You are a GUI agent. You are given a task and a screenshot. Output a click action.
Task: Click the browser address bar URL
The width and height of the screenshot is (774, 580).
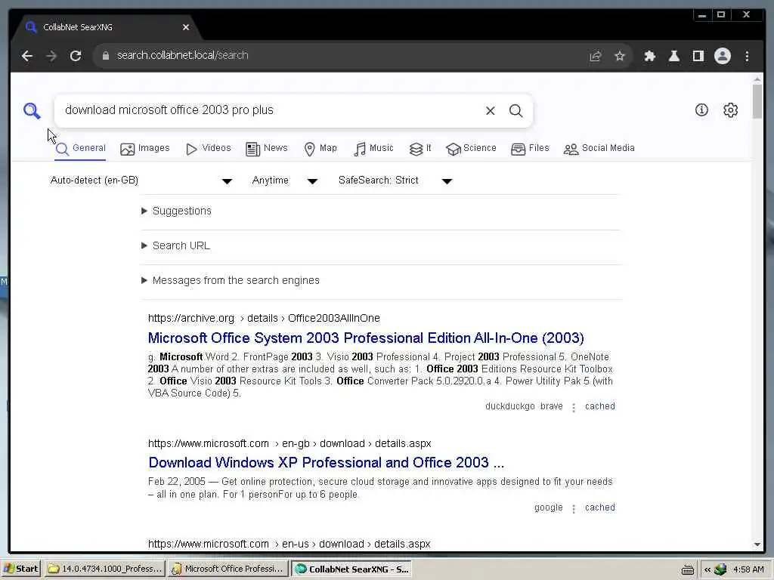[x=183, y=55]
